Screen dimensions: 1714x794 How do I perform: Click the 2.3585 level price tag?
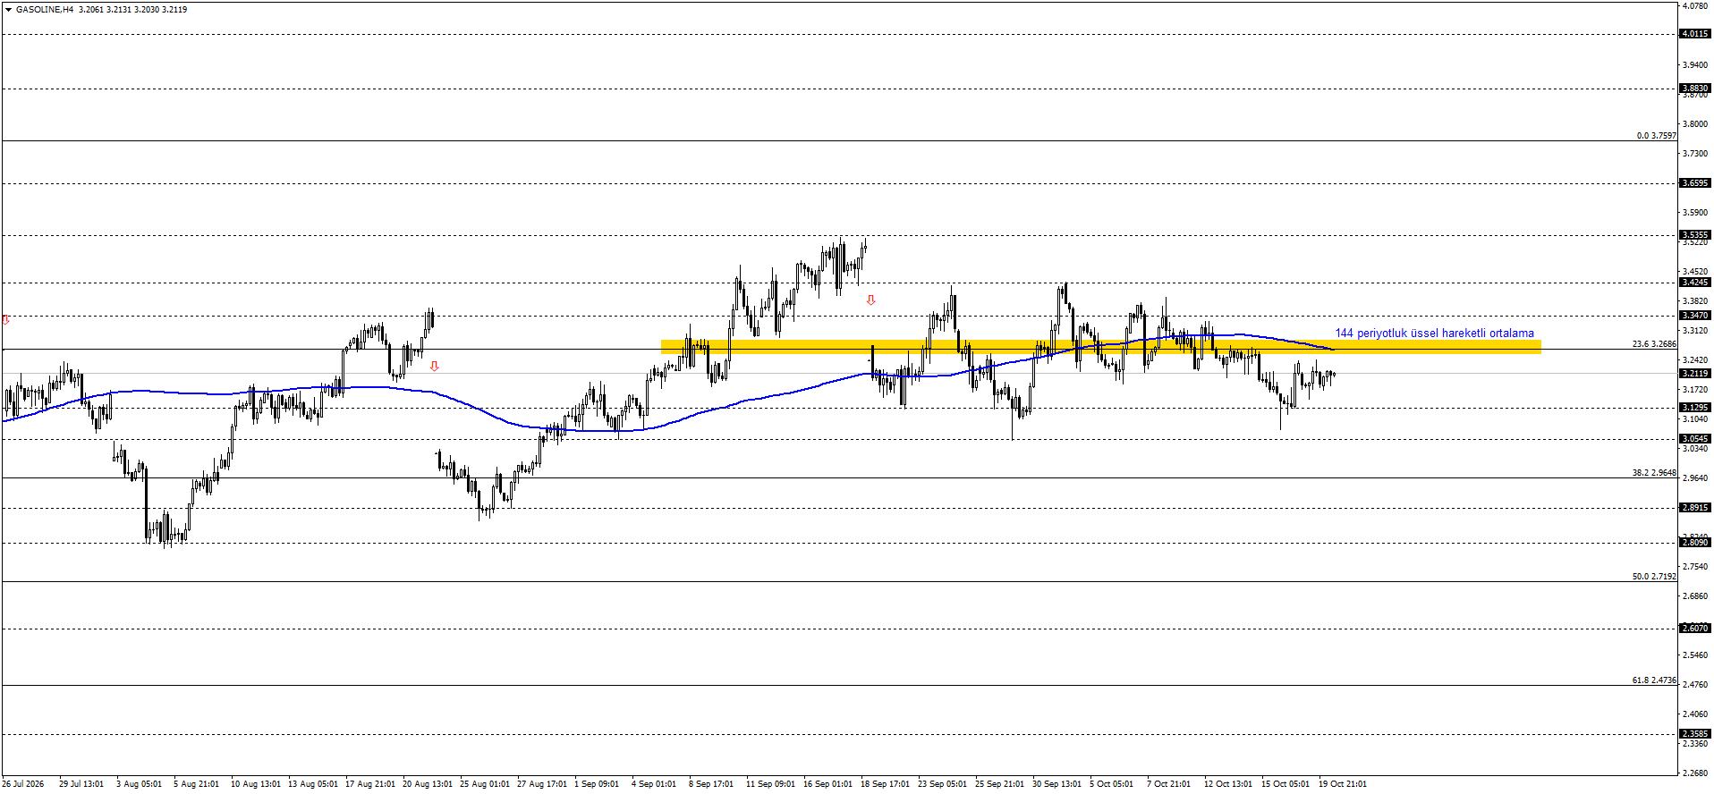click(1695, 734)
